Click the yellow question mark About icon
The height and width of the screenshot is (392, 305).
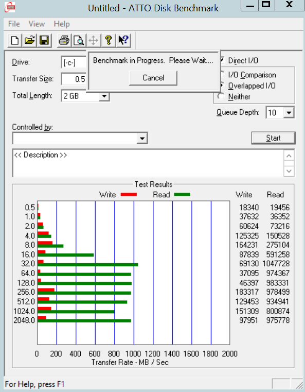[x=109, y=40]
